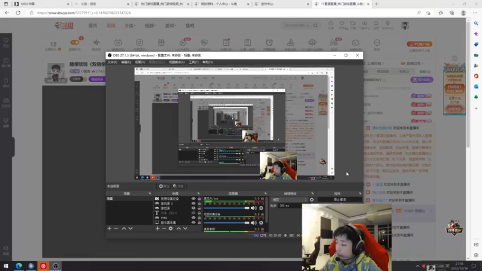Open OBS from the Windows taskbar

click(x=55, y=266)
